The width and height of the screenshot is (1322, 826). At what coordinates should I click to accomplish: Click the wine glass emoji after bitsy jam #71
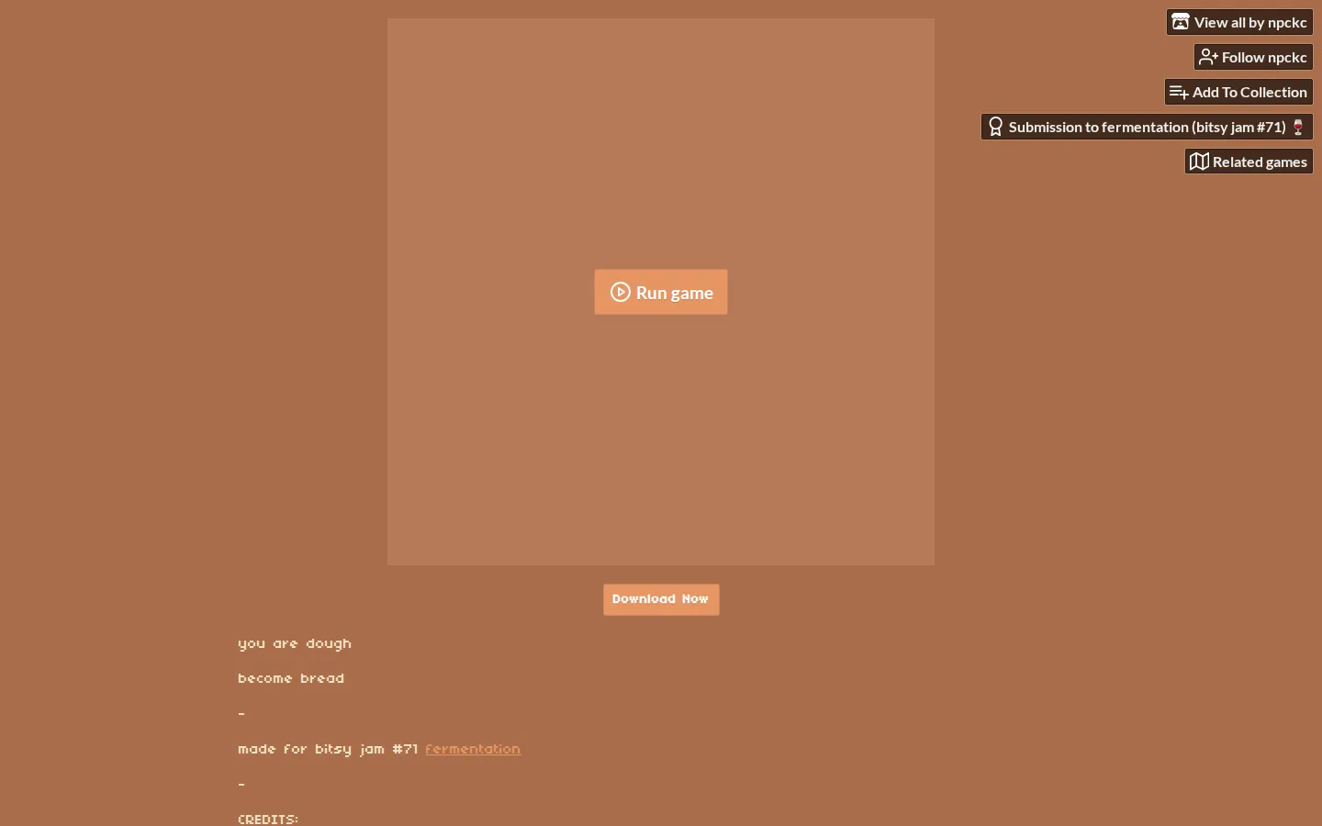click(1298, 127)
